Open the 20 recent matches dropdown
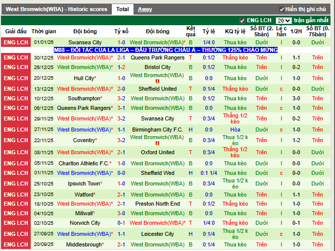The height and width of the screenshot is (251, 335). pos(284,21)
